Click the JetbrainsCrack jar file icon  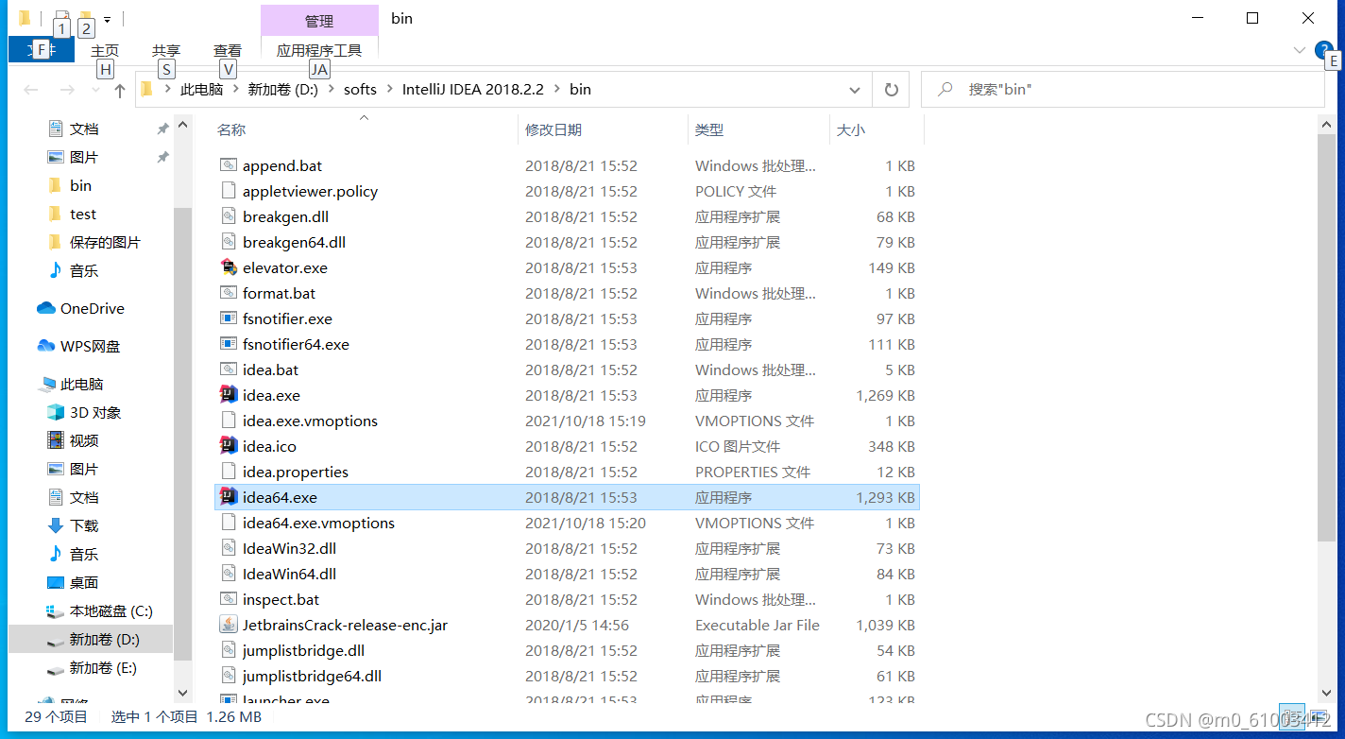click(228, 625)
